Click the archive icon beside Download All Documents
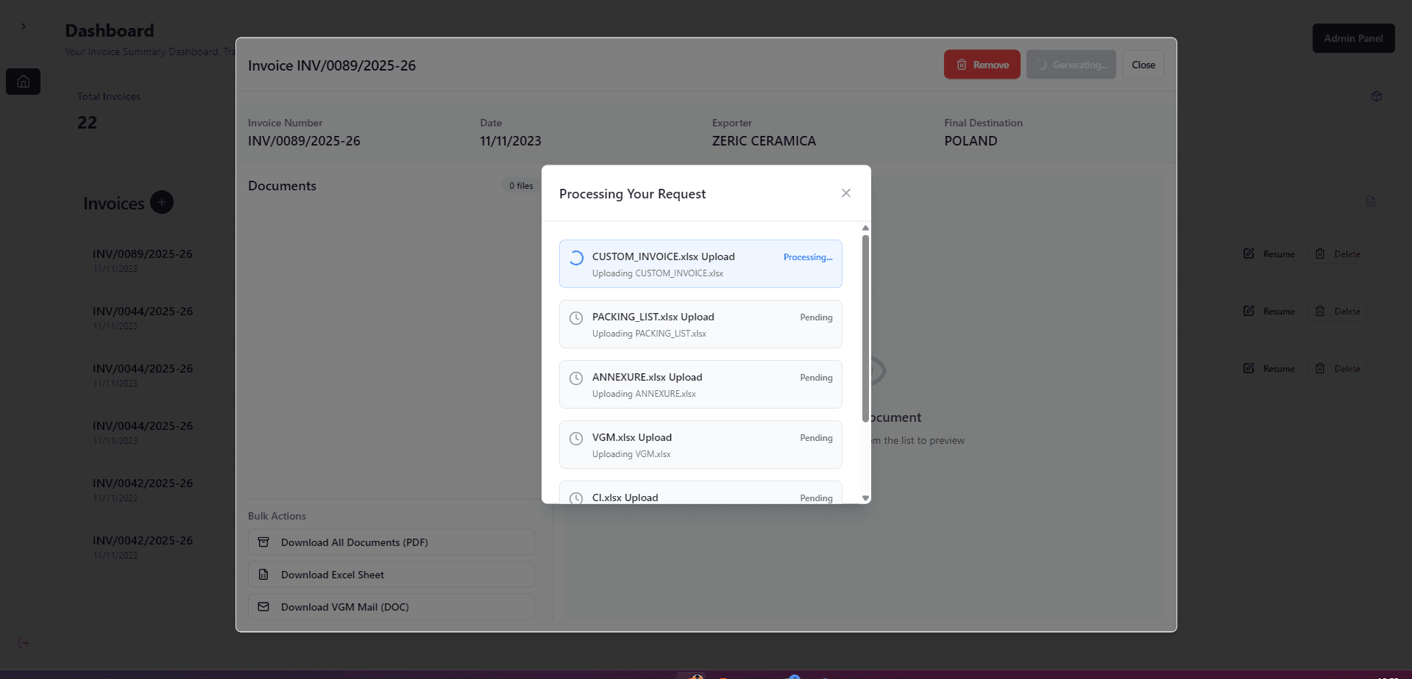The height and width of the screenshot is (679, 1412). (263, 542)
